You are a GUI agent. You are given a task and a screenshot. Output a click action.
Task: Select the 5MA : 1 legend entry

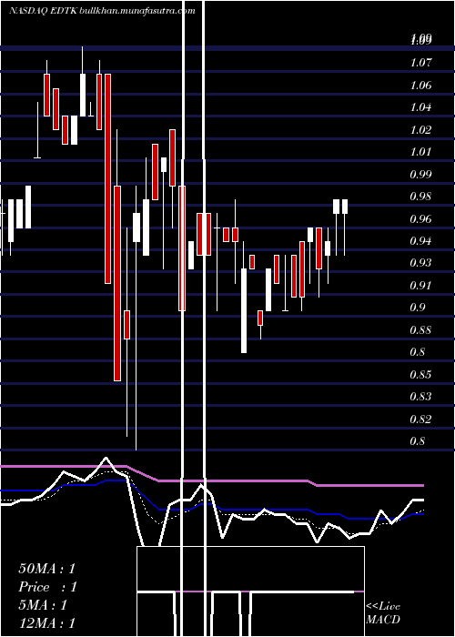pyautogui.click(x=42, y=605)
